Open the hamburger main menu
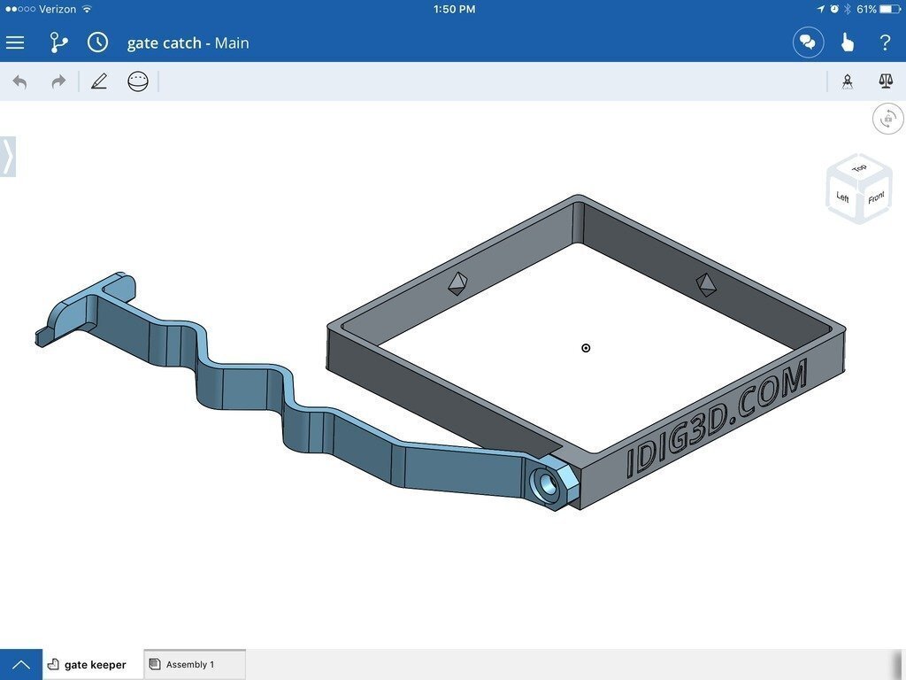 pos(15,42)
